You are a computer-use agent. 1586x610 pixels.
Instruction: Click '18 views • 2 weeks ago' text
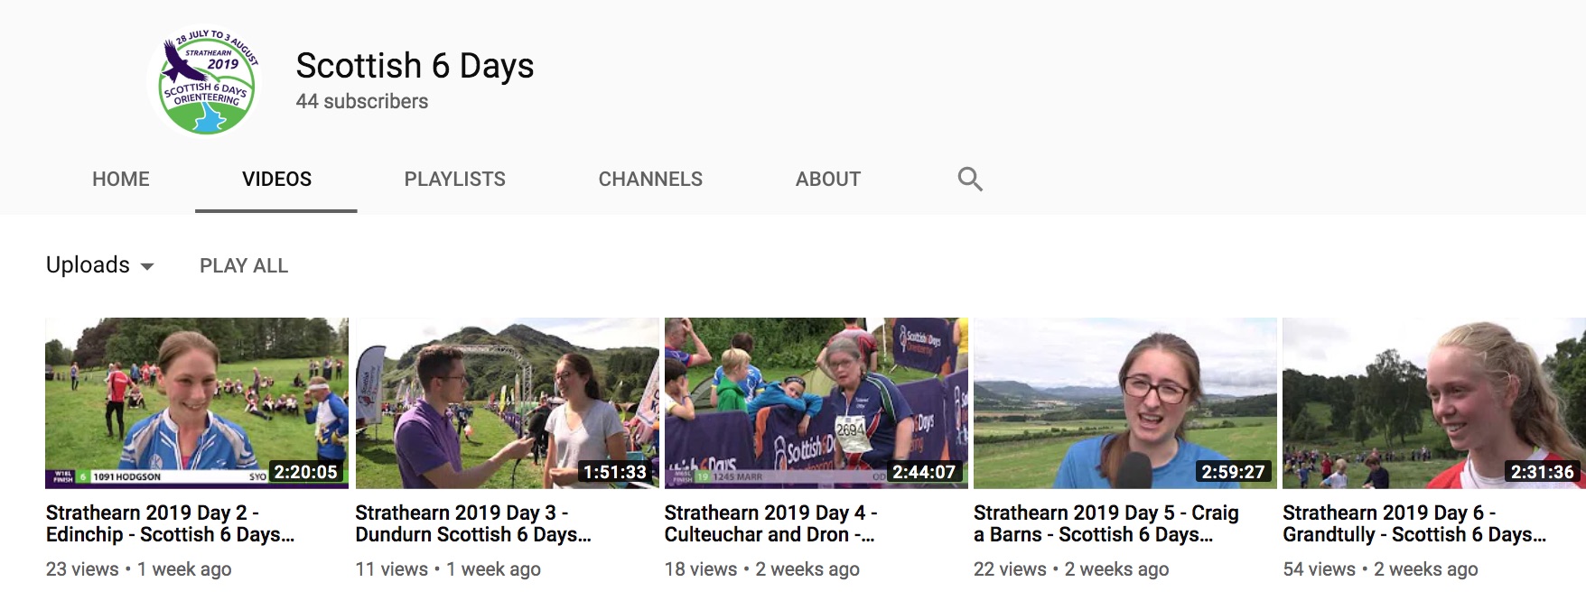tap(762, 569)
